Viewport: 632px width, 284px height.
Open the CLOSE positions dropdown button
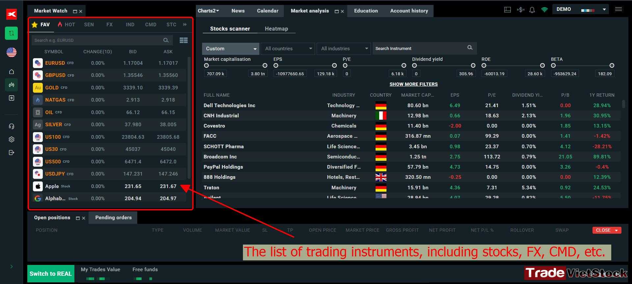(x=607, y=230)
